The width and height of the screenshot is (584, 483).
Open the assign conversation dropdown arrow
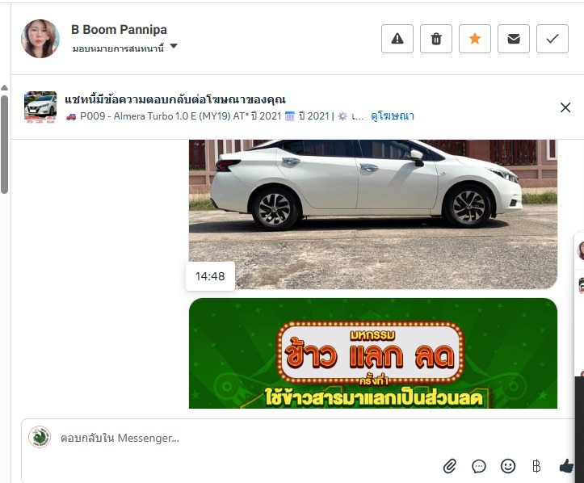click(x=174, y=46)
